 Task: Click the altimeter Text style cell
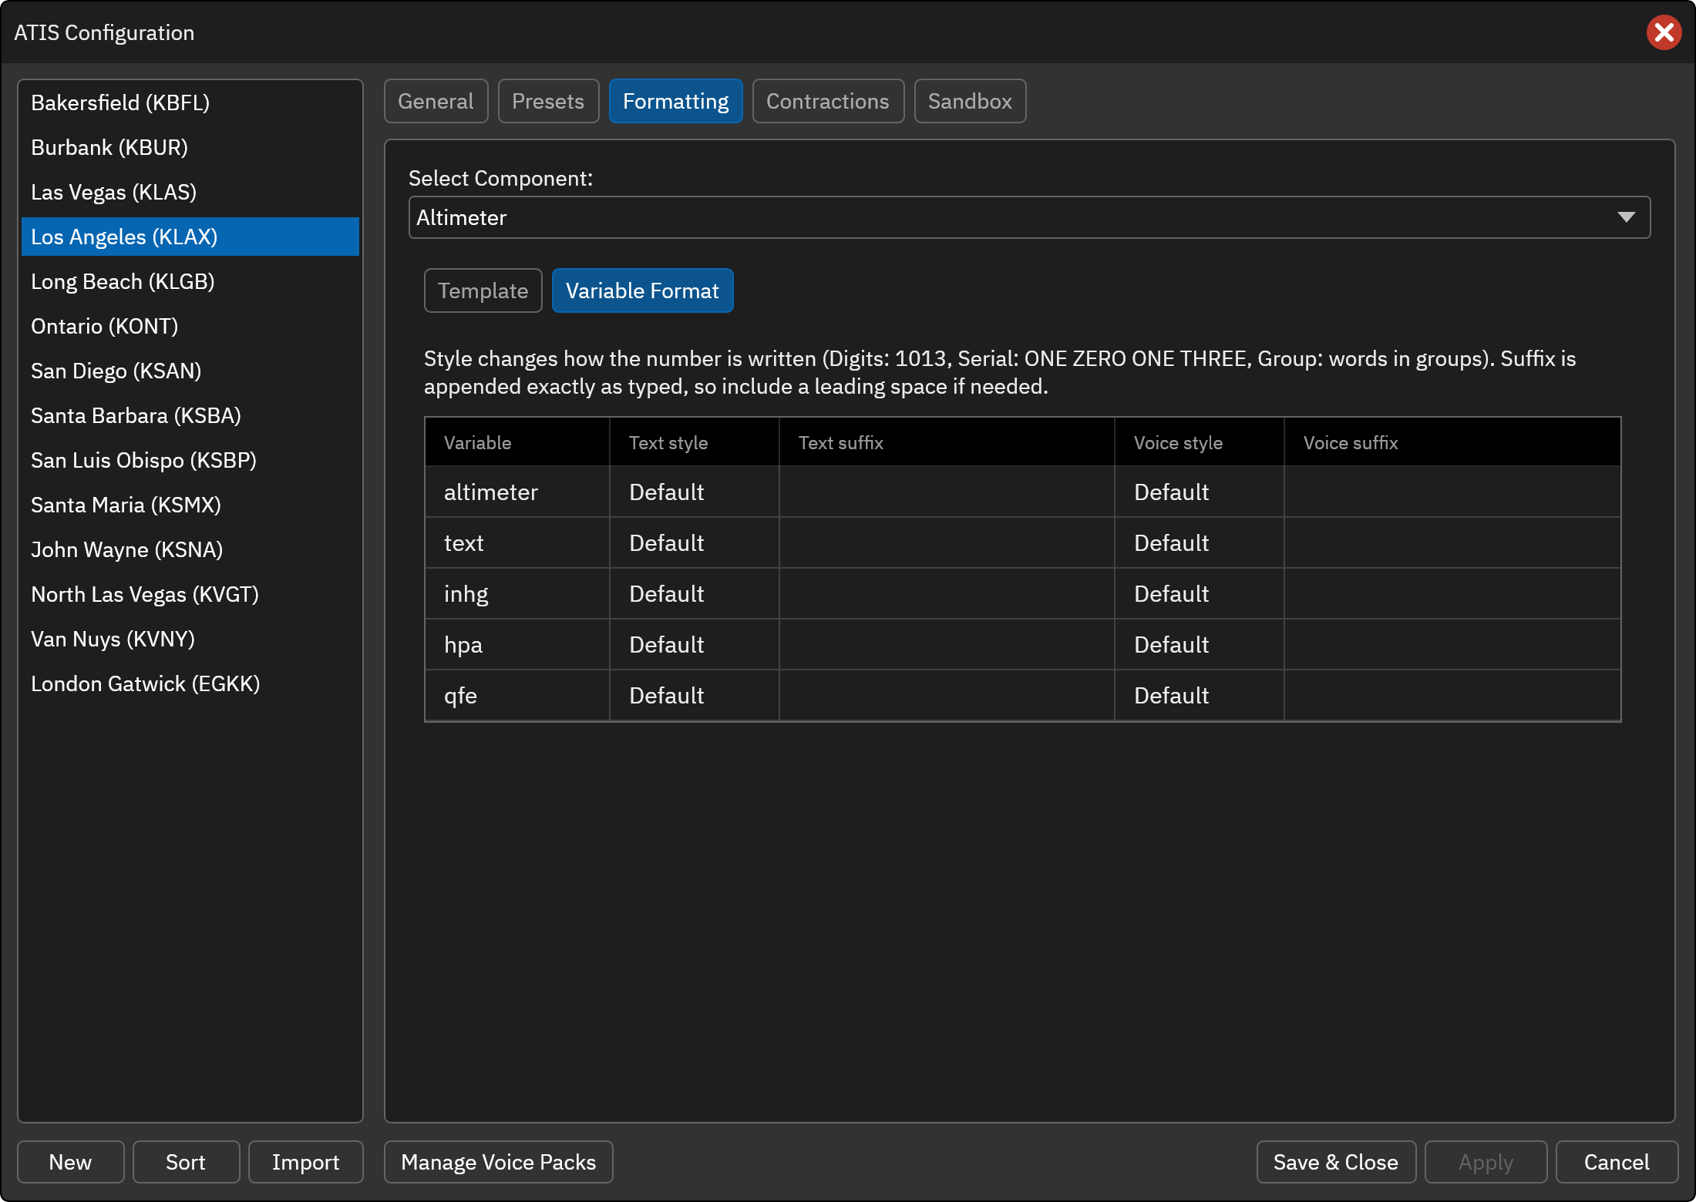[694, 492]
